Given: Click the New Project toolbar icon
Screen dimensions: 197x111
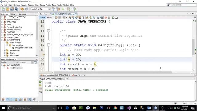Looking at the screenshot, I should click(7, 9).
